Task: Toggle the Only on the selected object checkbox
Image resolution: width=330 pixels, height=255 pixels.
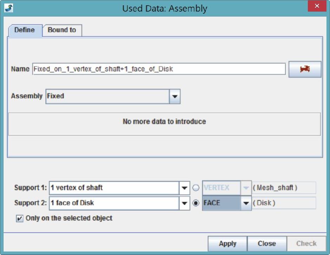Action: pos(19,218)
